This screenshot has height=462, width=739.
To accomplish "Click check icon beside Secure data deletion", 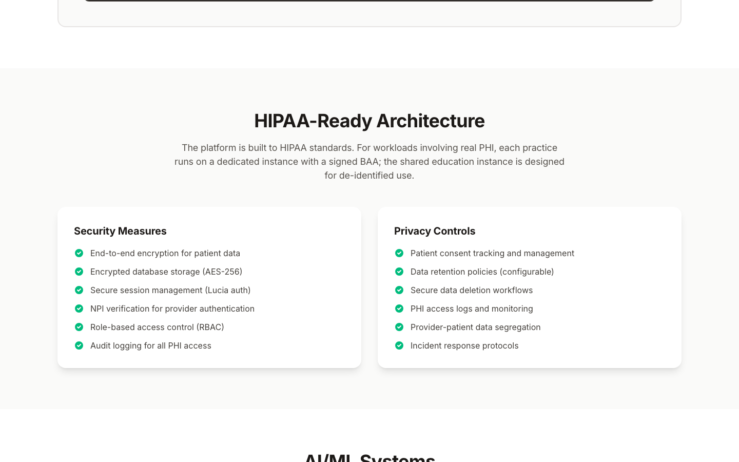I will pos(399,290).
